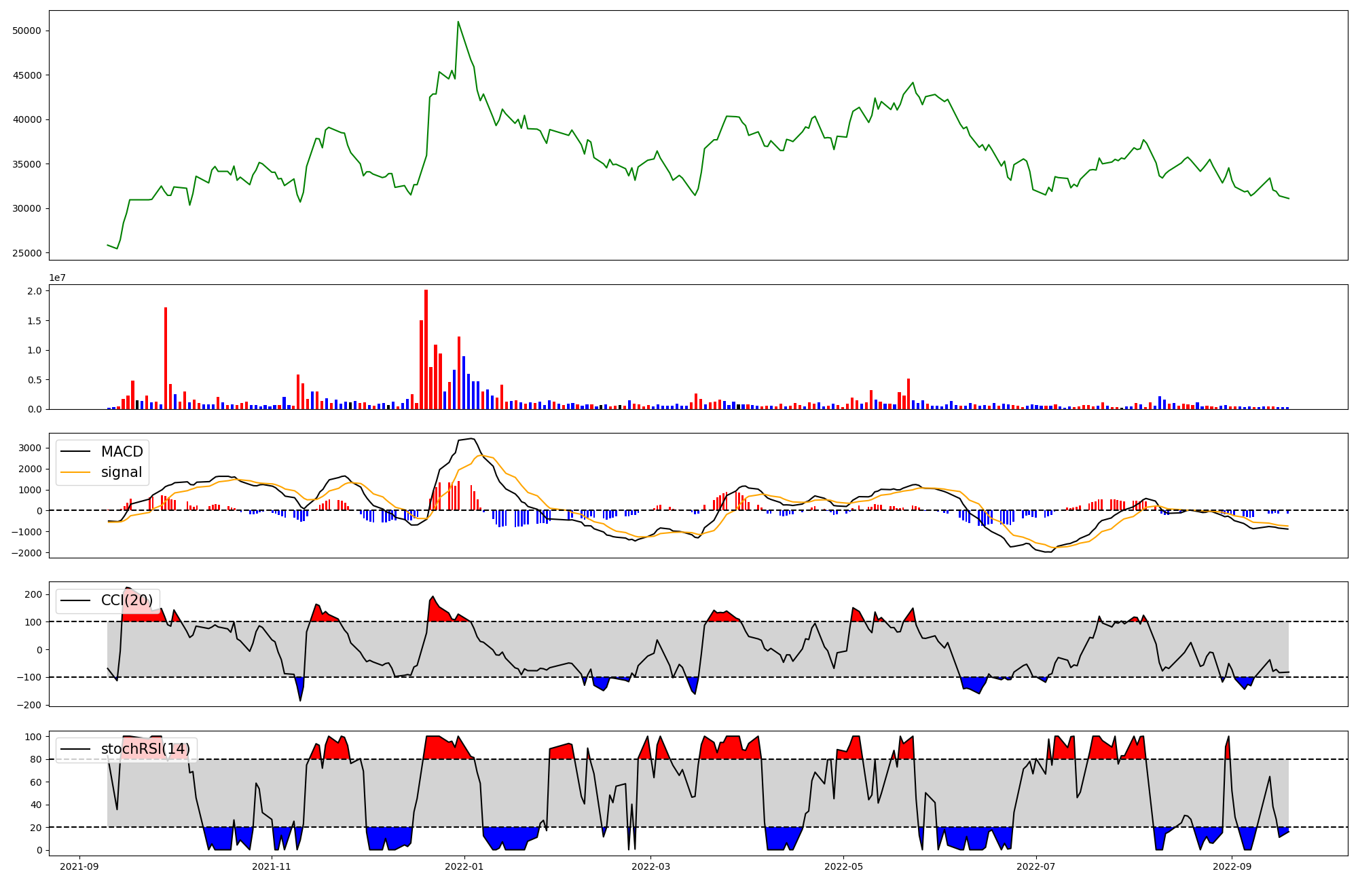Click the CCI(20) legend label
The width and height of the screenshot is (1358, 882).
[x=127, y=600]
